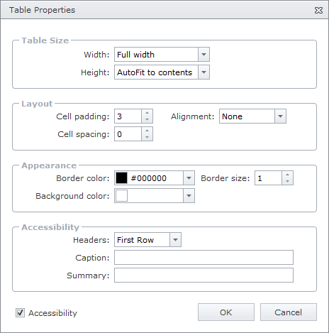Click the Cancel button
The height and width of the screenshot is (333, 329).
tap(289, 312)
